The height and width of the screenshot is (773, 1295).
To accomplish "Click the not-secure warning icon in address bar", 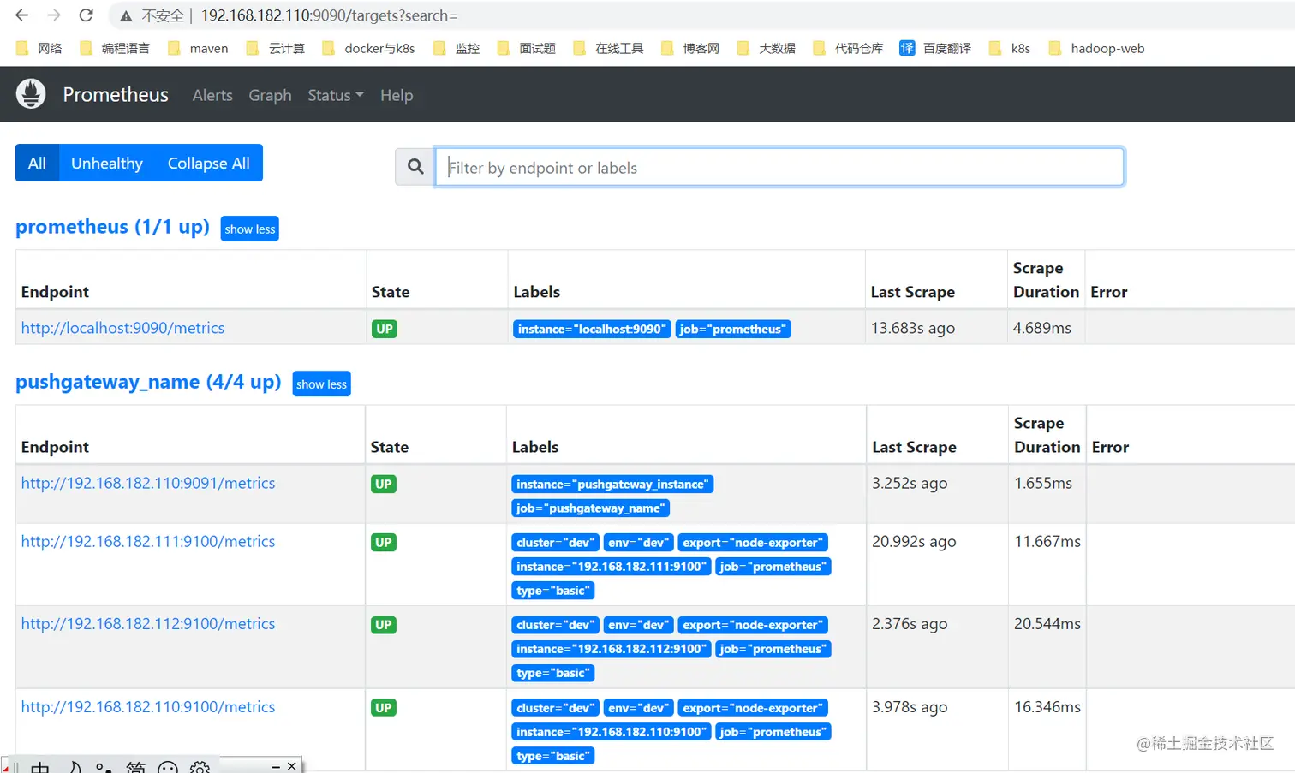I will (x=126, y=15).
